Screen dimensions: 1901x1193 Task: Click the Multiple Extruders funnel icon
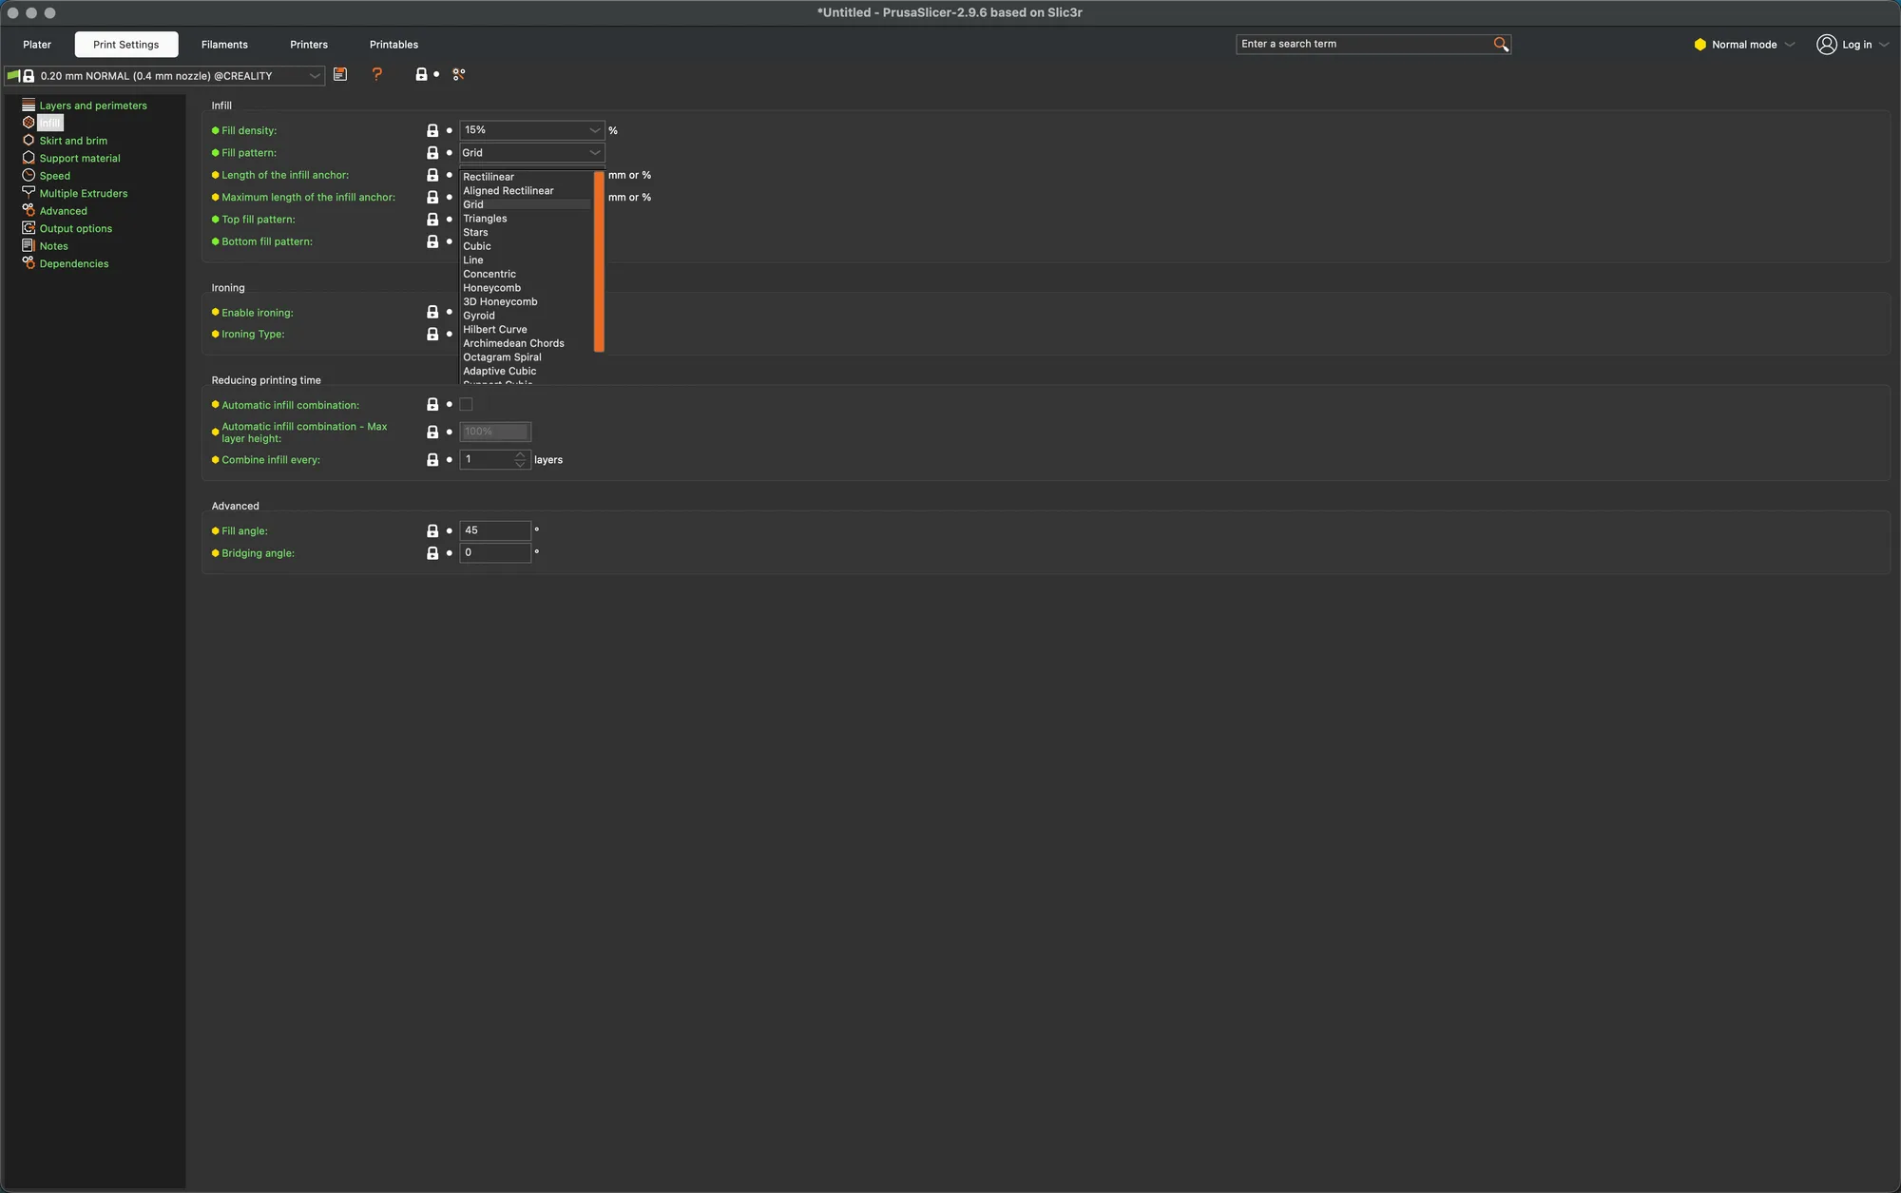[29, 193]
